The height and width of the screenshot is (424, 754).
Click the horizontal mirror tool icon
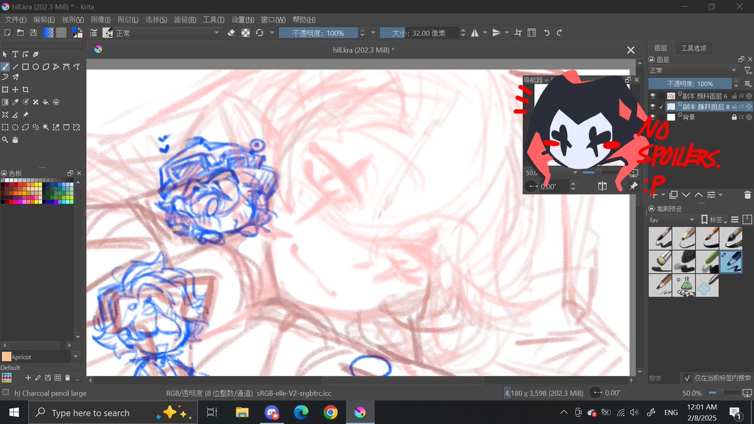[x=475, y=33]
